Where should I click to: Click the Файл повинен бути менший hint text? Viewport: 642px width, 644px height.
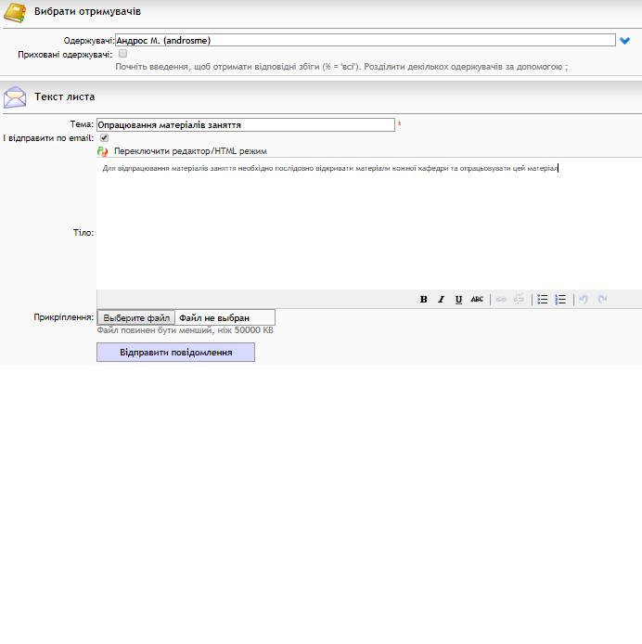click(185, 330)
